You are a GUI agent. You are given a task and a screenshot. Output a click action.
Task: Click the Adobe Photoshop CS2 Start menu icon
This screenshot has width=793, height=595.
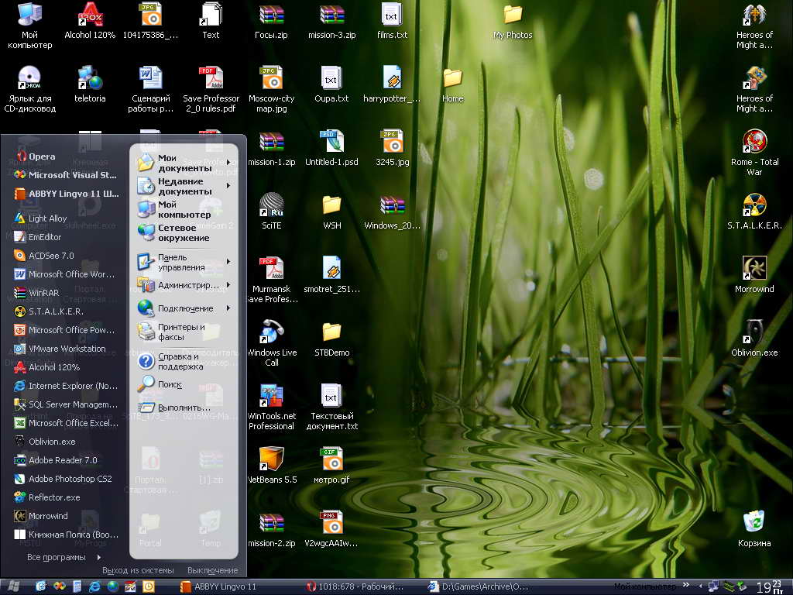19,479
